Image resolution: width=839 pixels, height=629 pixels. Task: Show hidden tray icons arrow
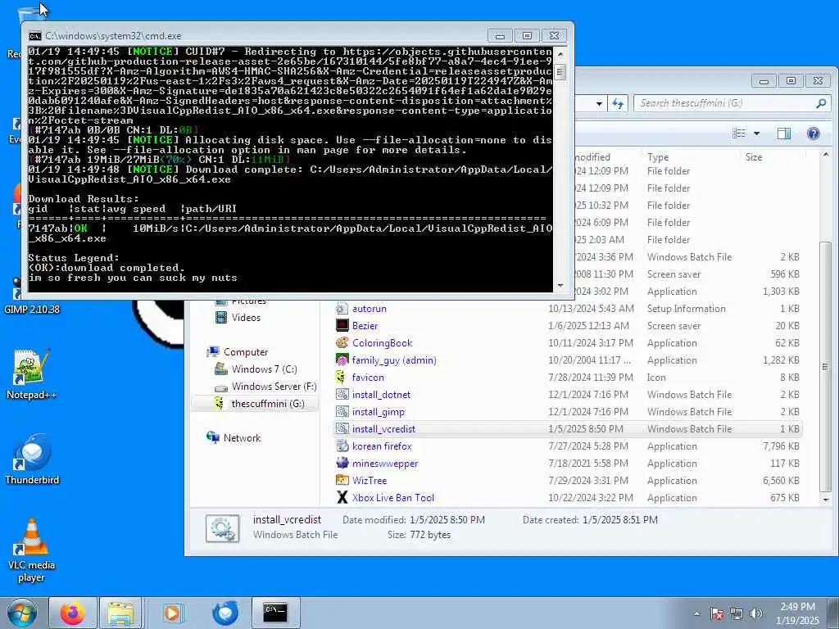[696, 613]
